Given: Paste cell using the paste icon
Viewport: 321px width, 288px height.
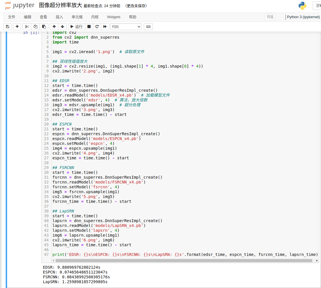Looking at the screenshot, I should coord(44,27).
